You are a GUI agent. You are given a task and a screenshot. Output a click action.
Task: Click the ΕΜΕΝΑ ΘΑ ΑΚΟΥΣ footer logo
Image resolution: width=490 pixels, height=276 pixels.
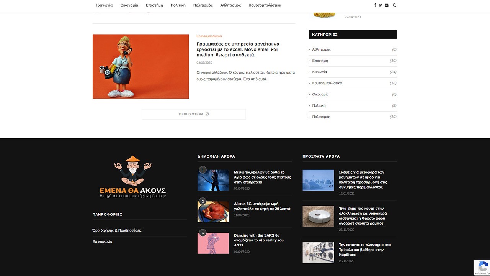132,177
